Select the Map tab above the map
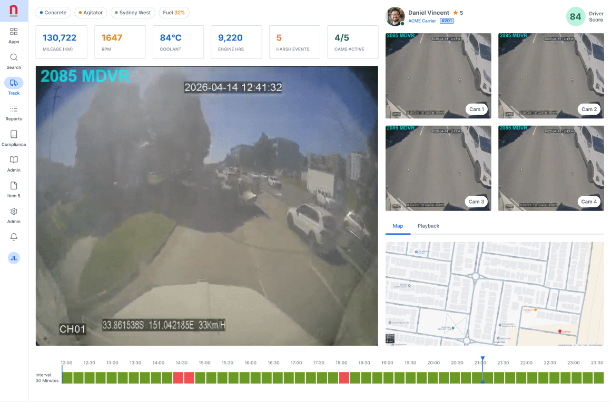611x402 pixels. coord(398,226)
